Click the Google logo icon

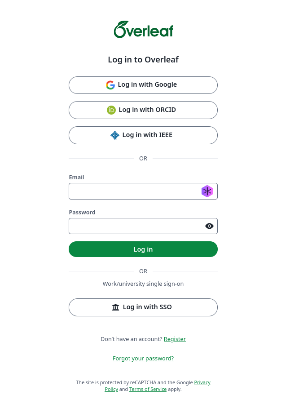[110, 85]
